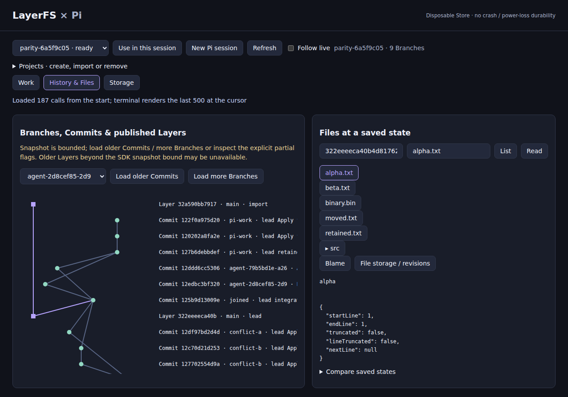Select binary.bin in the file list
This screenshot has height=397, width=568.
340,203
